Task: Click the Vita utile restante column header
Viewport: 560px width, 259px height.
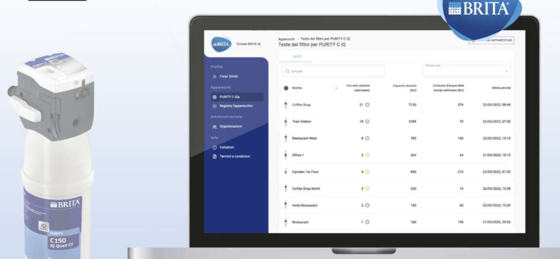Action: pyautogui.click(x=358, y=88)
